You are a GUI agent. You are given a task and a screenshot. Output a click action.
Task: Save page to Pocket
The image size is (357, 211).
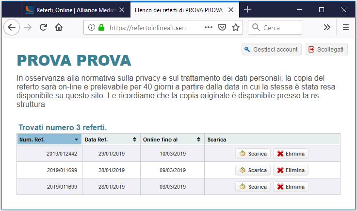point(222,27)
